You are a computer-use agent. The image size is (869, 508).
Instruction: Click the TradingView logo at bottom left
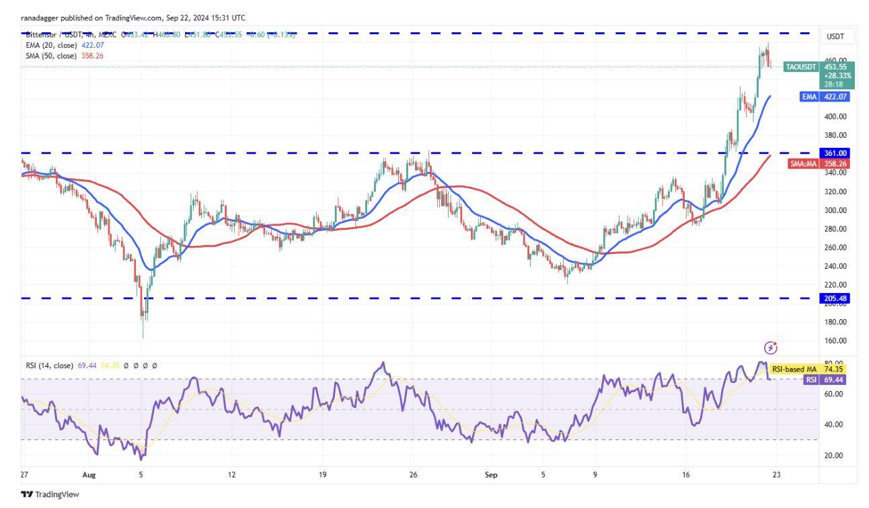(x=50, y=495)
